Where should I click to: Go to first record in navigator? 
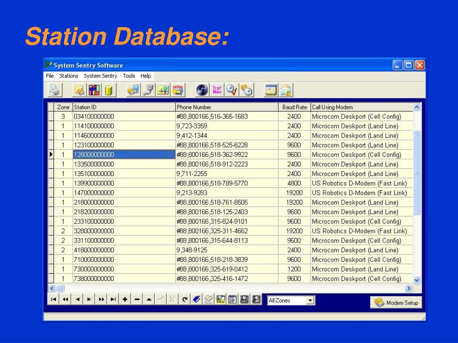(54, 299)
